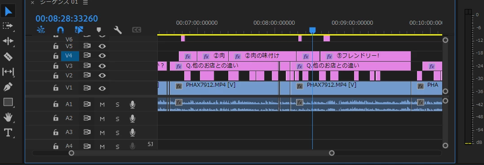Mute audio track A1
Viewport: 484px width, 165px height.
point(102,105)
